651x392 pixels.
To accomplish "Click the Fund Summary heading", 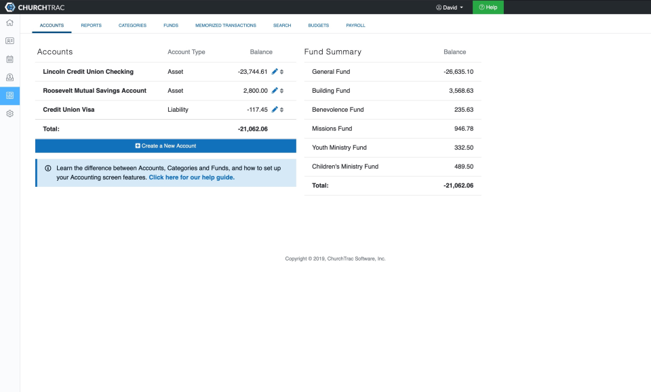I will [333, 52].
